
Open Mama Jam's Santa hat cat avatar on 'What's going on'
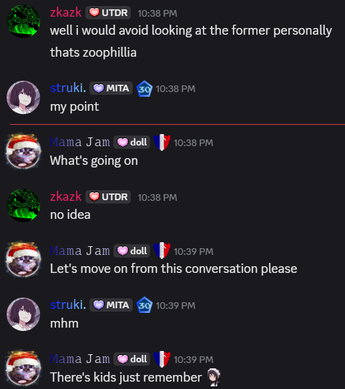point(23,151)
